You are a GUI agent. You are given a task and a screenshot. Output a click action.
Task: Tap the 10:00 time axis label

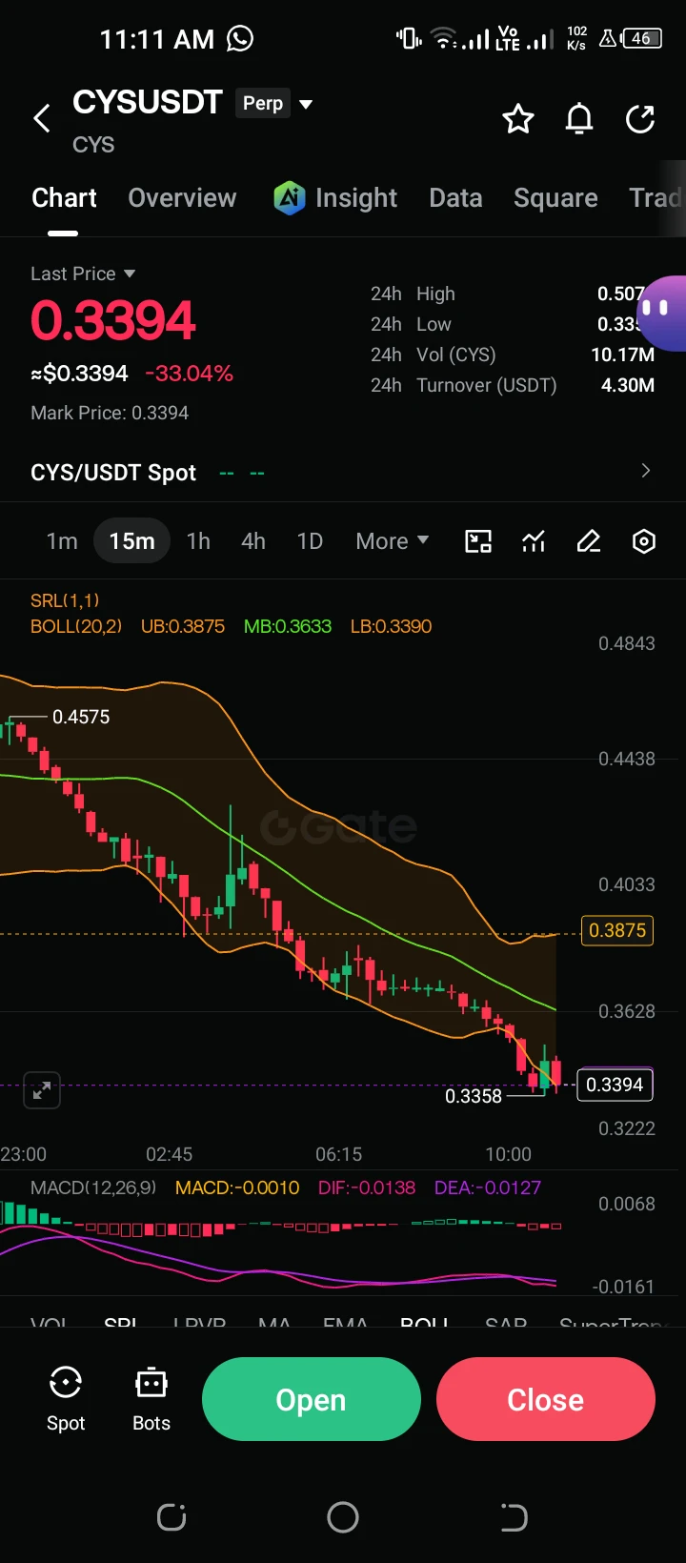click(x=508, y=1154)
